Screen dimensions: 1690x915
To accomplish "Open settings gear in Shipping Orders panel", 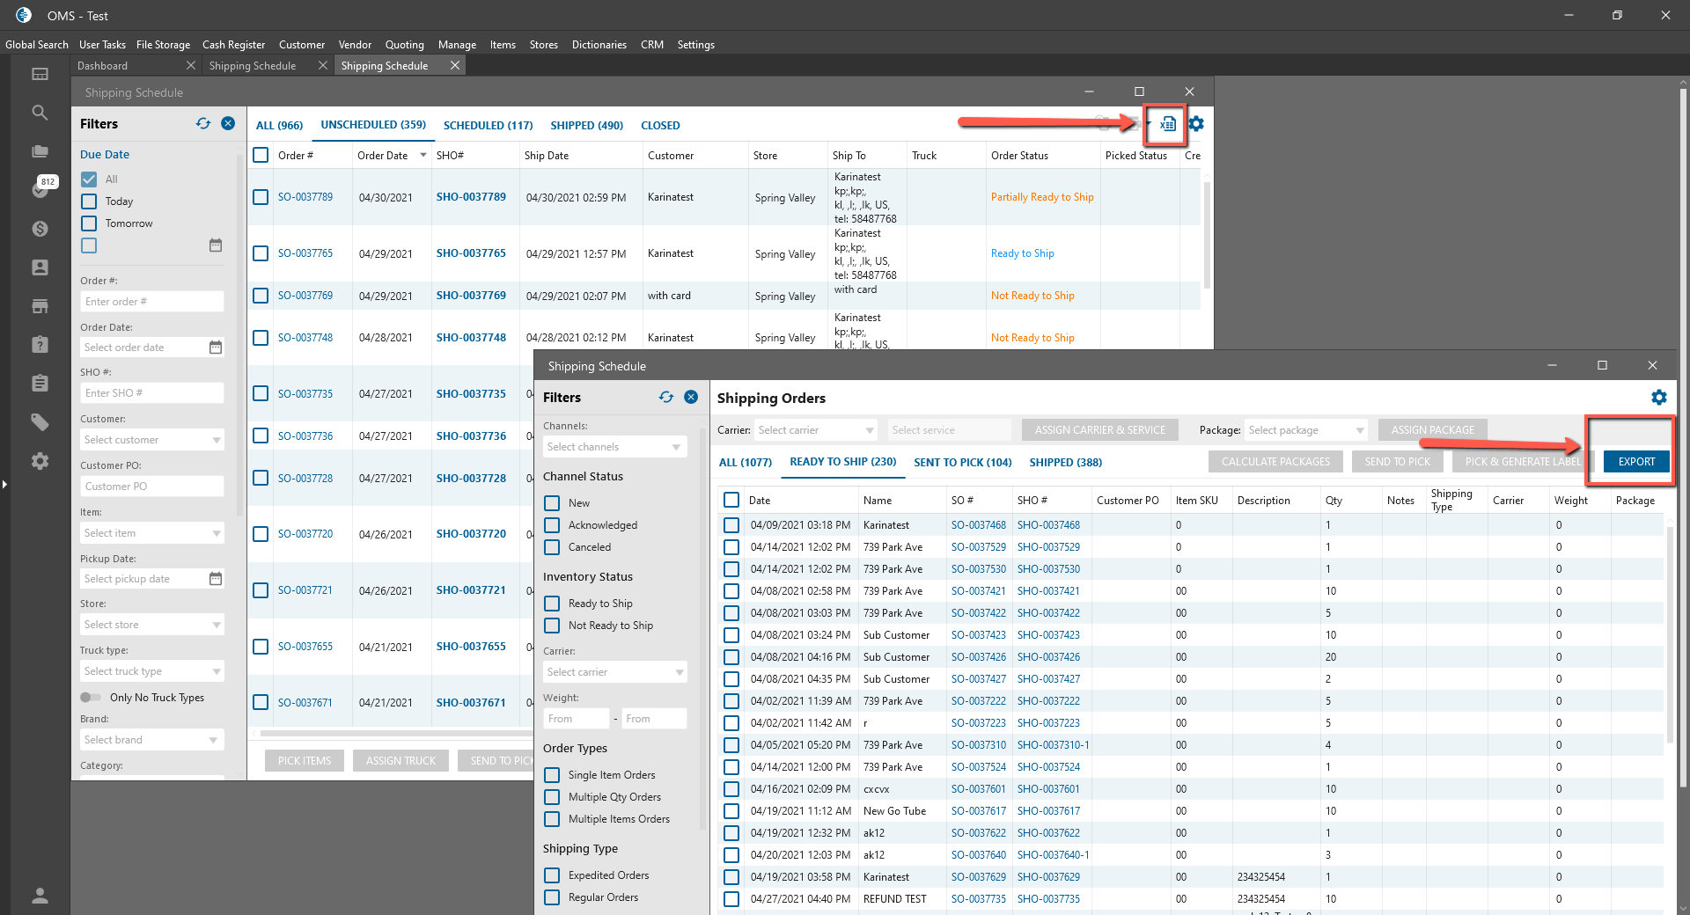I will (x=1658, y=398).
